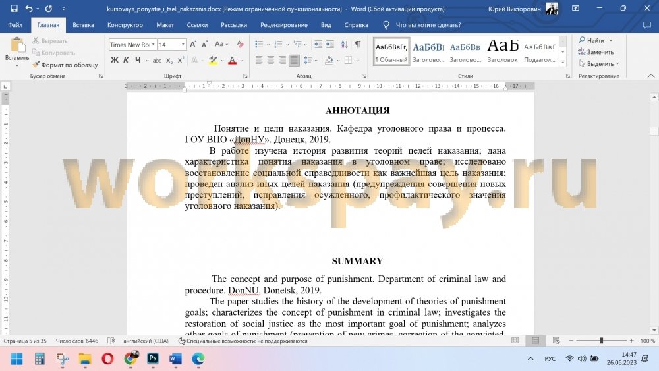Switch to the Ссылки tab
This screenshot has height=371, width=659.
tap(197, 25)
